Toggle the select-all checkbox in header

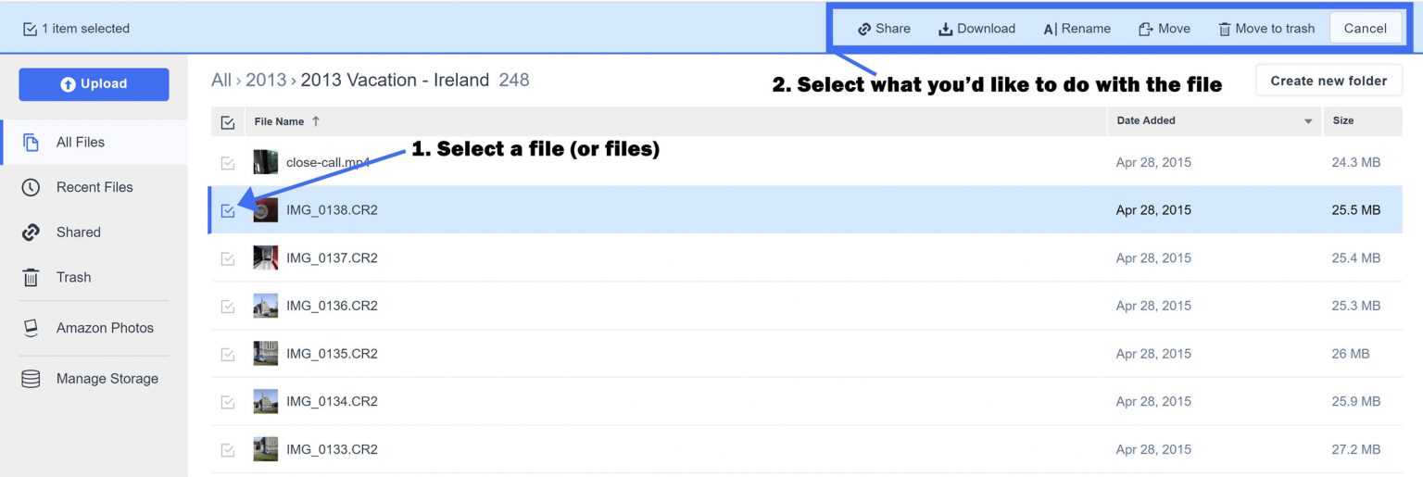coord(228,121)
